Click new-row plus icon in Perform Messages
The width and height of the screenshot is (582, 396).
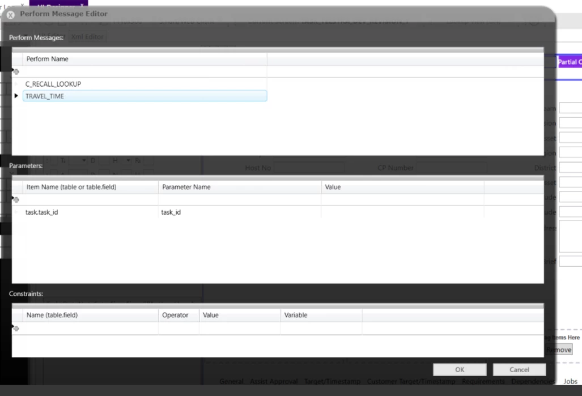point(16,71)
